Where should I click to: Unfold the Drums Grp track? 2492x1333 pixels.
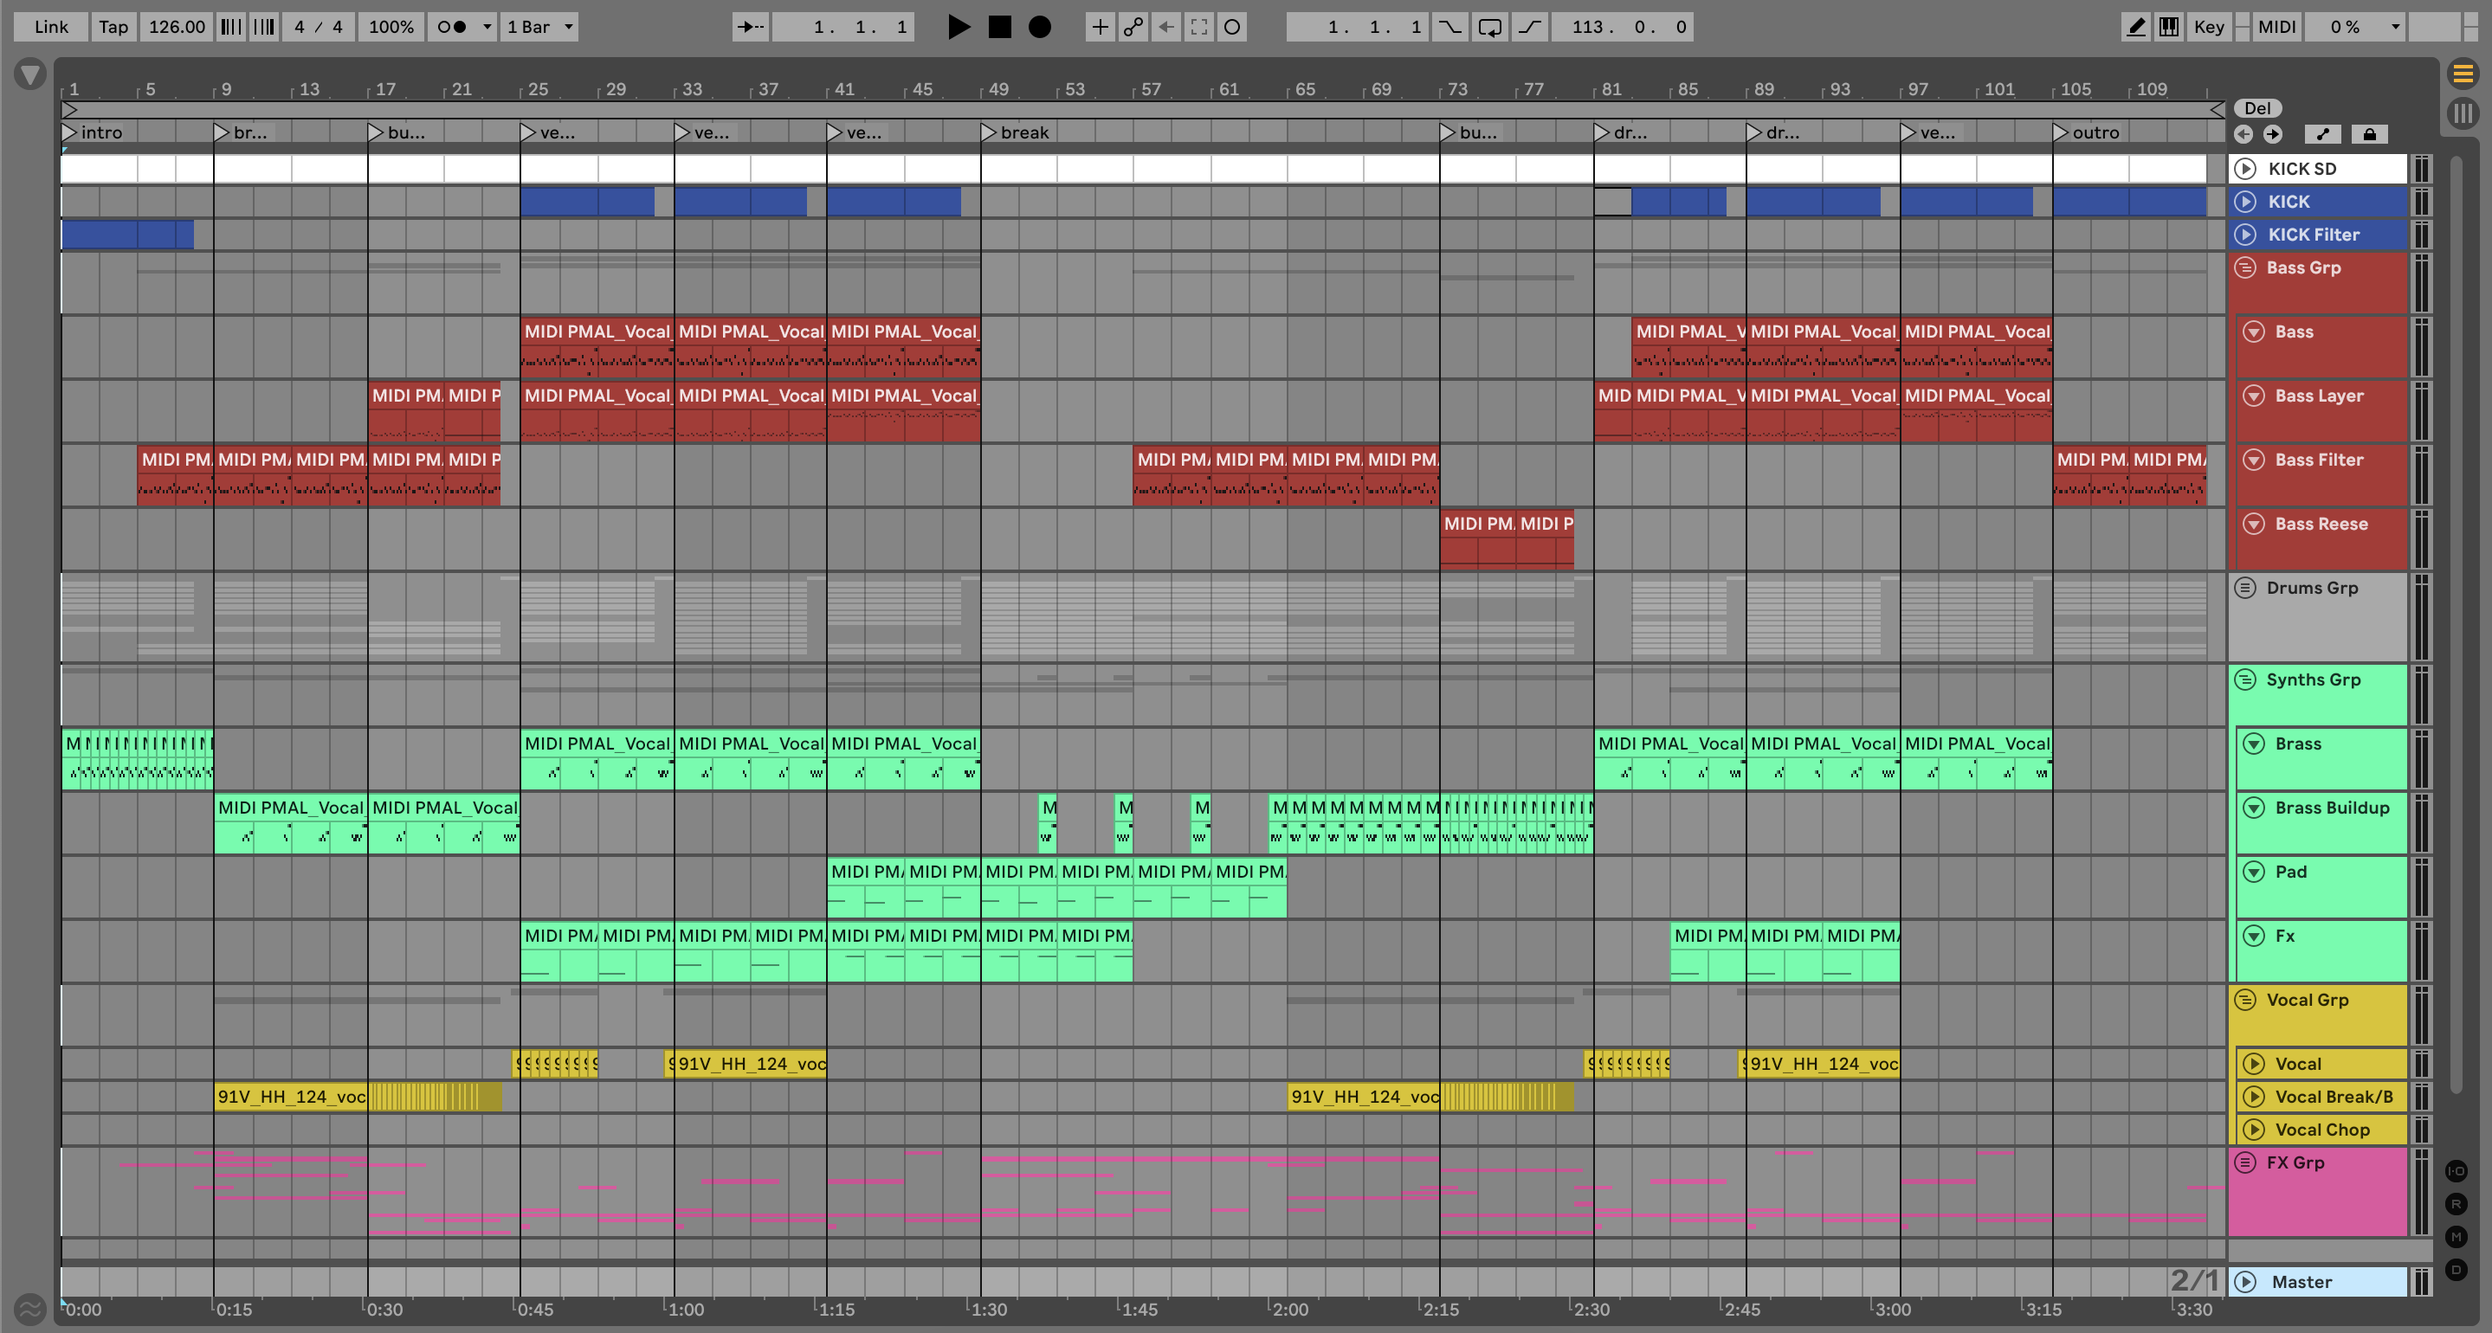click(2245, 588)
